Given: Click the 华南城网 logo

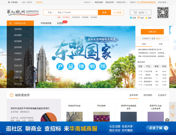Looking at the screenshot, I should (23, 12).
